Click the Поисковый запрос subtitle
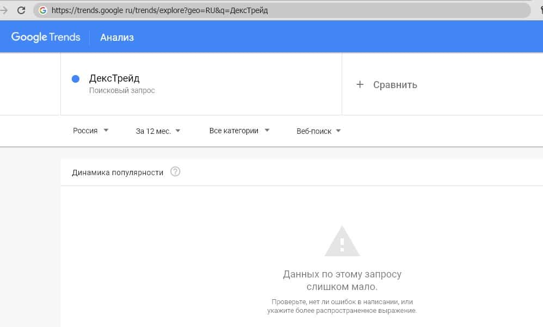543x327 pixels. tap(122, 90)
